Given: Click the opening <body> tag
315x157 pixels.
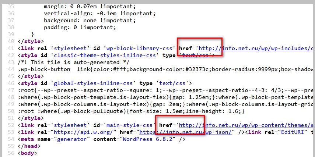Looking at the screenshot, I should [28, 153].
